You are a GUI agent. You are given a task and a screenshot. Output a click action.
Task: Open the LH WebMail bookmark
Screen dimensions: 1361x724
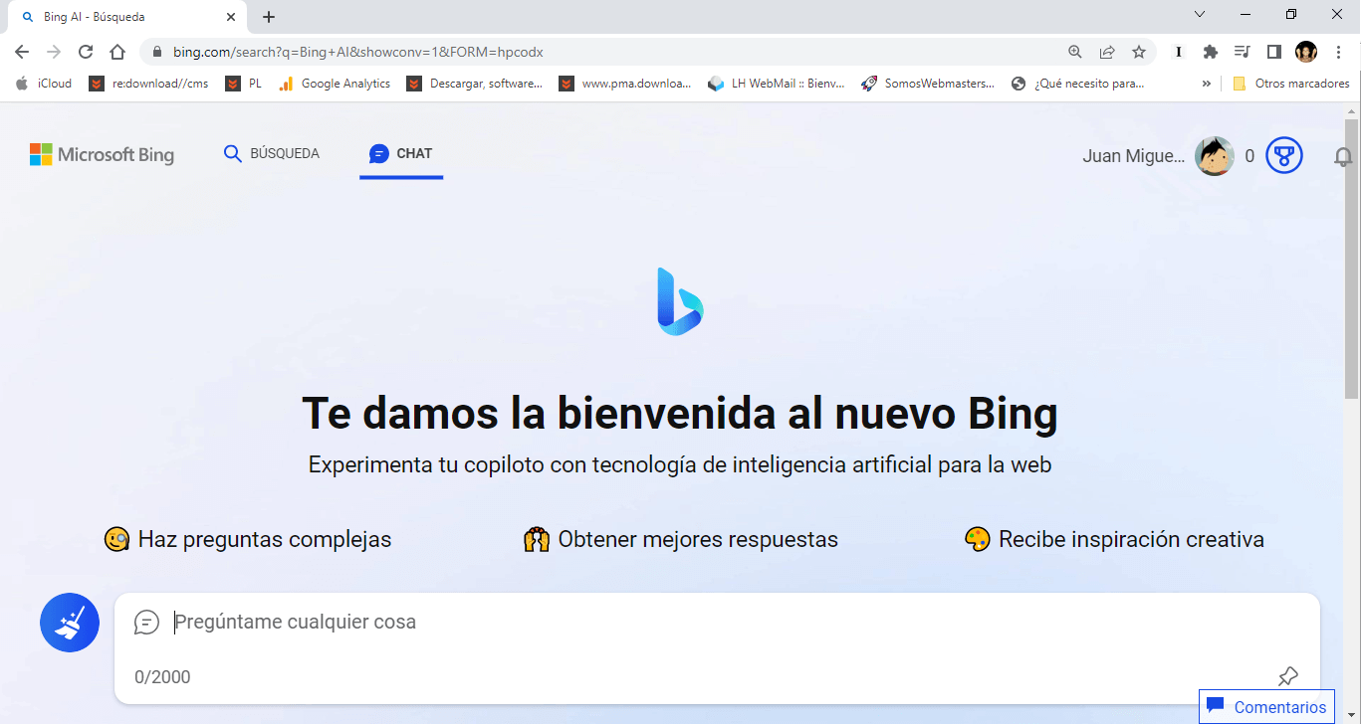pos(777,84)
